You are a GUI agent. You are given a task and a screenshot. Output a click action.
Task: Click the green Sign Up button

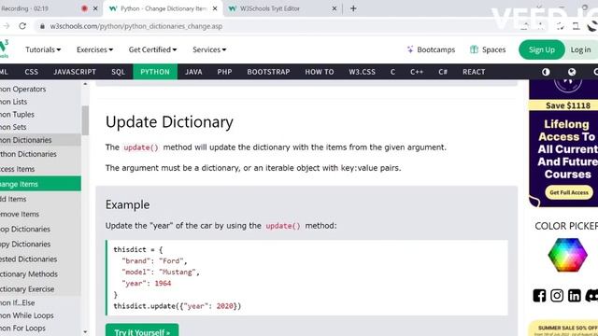pos(542,49)
